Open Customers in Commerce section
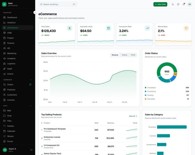 (18, 95)
